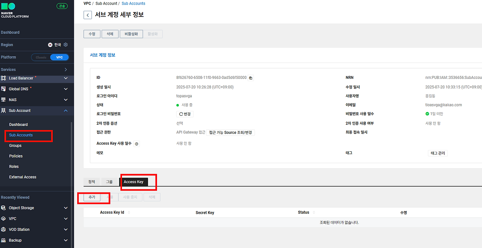Click the Global DNS service icon
The width and height of the screenshot is (482, 248).
click(3, 89)
